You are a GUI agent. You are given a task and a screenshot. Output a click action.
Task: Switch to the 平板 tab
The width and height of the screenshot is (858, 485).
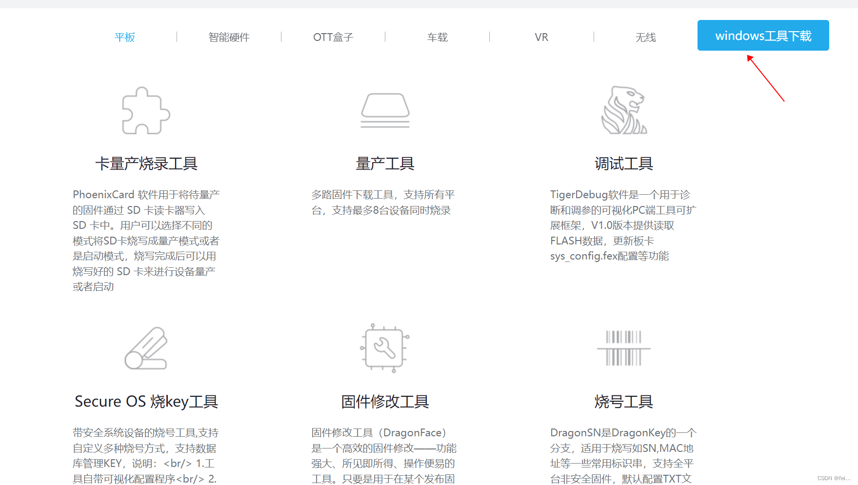pyautogui.click(x=124, y=37)
